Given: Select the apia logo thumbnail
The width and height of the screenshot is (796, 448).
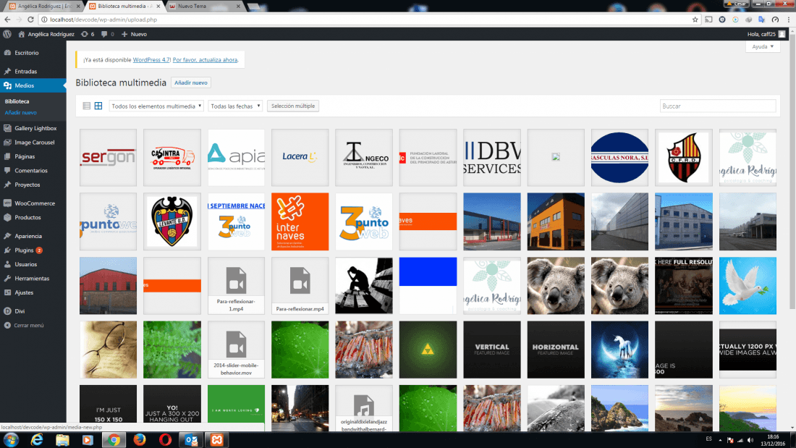Looking at the screenshot, I should point(236,158).
